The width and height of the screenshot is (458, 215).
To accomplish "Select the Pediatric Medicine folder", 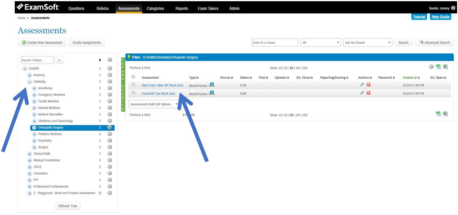I will [50, 134].
